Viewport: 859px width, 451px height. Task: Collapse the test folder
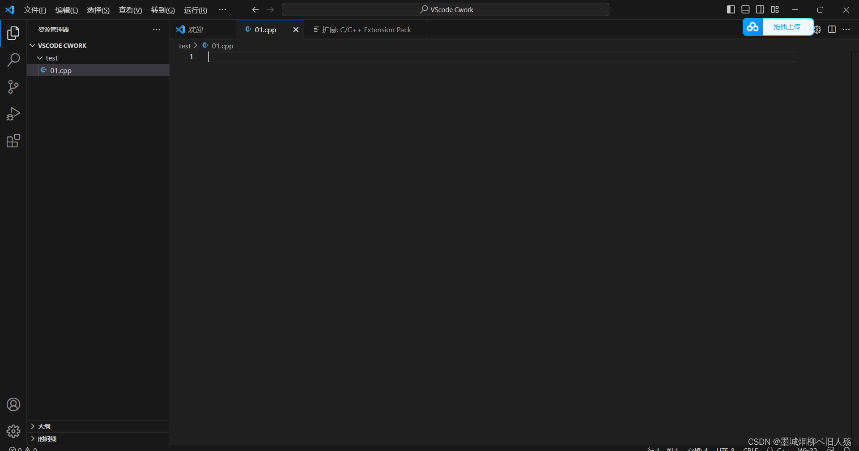[40, 58]
